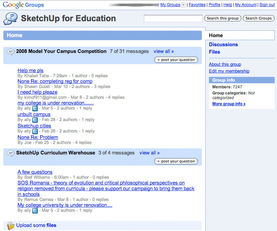Click speech bubble icon beside 2008 Model Your Campus
This screenshot has width=277, height=231.
coord(11,52)
